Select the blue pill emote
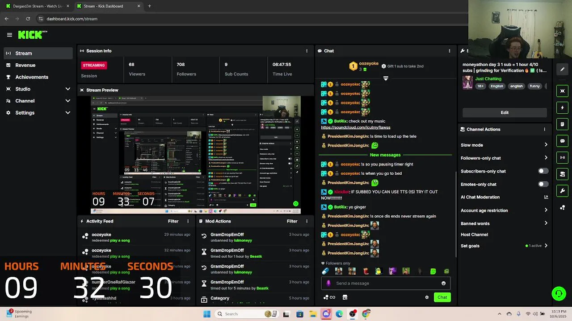Screen dimensions: 572x321 pyautogui.click(x=325, y=271)
